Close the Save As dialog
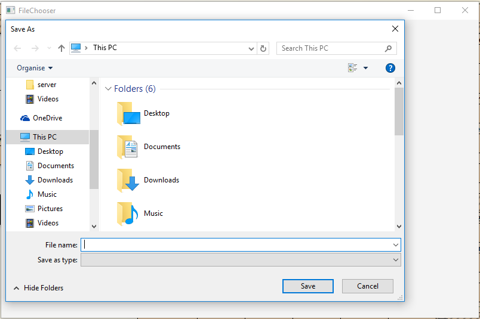Viewport: 480px width, 319px height. click(x=395, y=29)
